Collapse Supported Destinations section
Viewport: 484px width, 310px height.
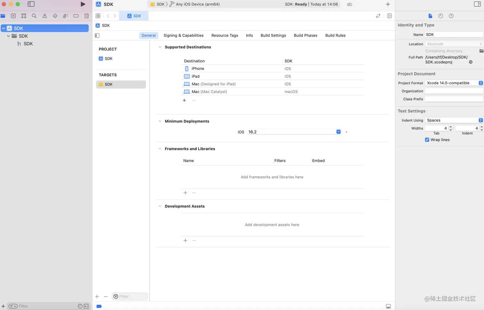[160, 47]
